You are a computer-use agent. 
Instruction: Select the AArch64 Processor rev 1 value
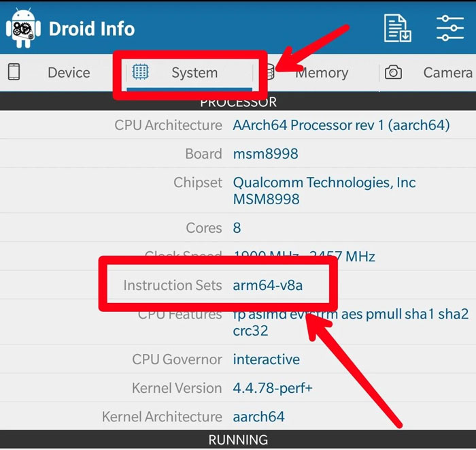coord(341,125)
